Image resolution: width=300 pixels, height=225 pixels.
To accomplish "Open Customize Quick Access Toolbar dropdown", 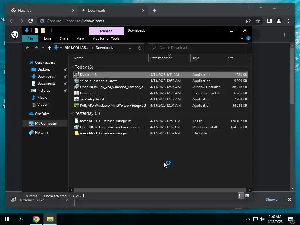I will (x=48, y=30).
